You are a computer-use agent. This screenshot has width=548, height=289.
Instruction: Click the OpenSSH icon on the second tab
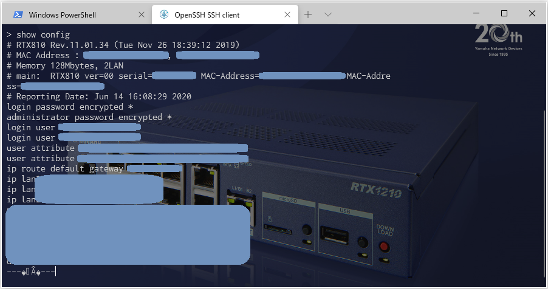coord(164,15)
